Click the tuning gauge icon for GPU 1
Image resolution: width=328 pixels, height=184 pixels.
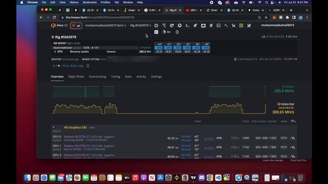coord(293,147)
